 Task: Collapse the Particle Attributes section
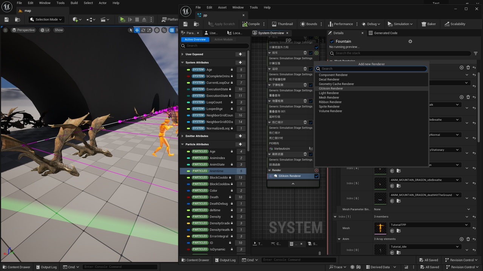(183, 144)
